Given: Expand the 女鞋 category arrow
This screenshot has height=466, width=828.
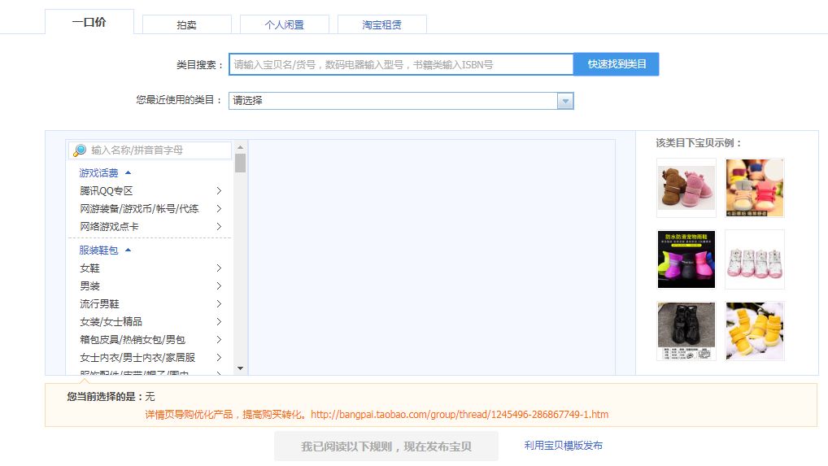Looking at the screenshot, I should [219, 268].
